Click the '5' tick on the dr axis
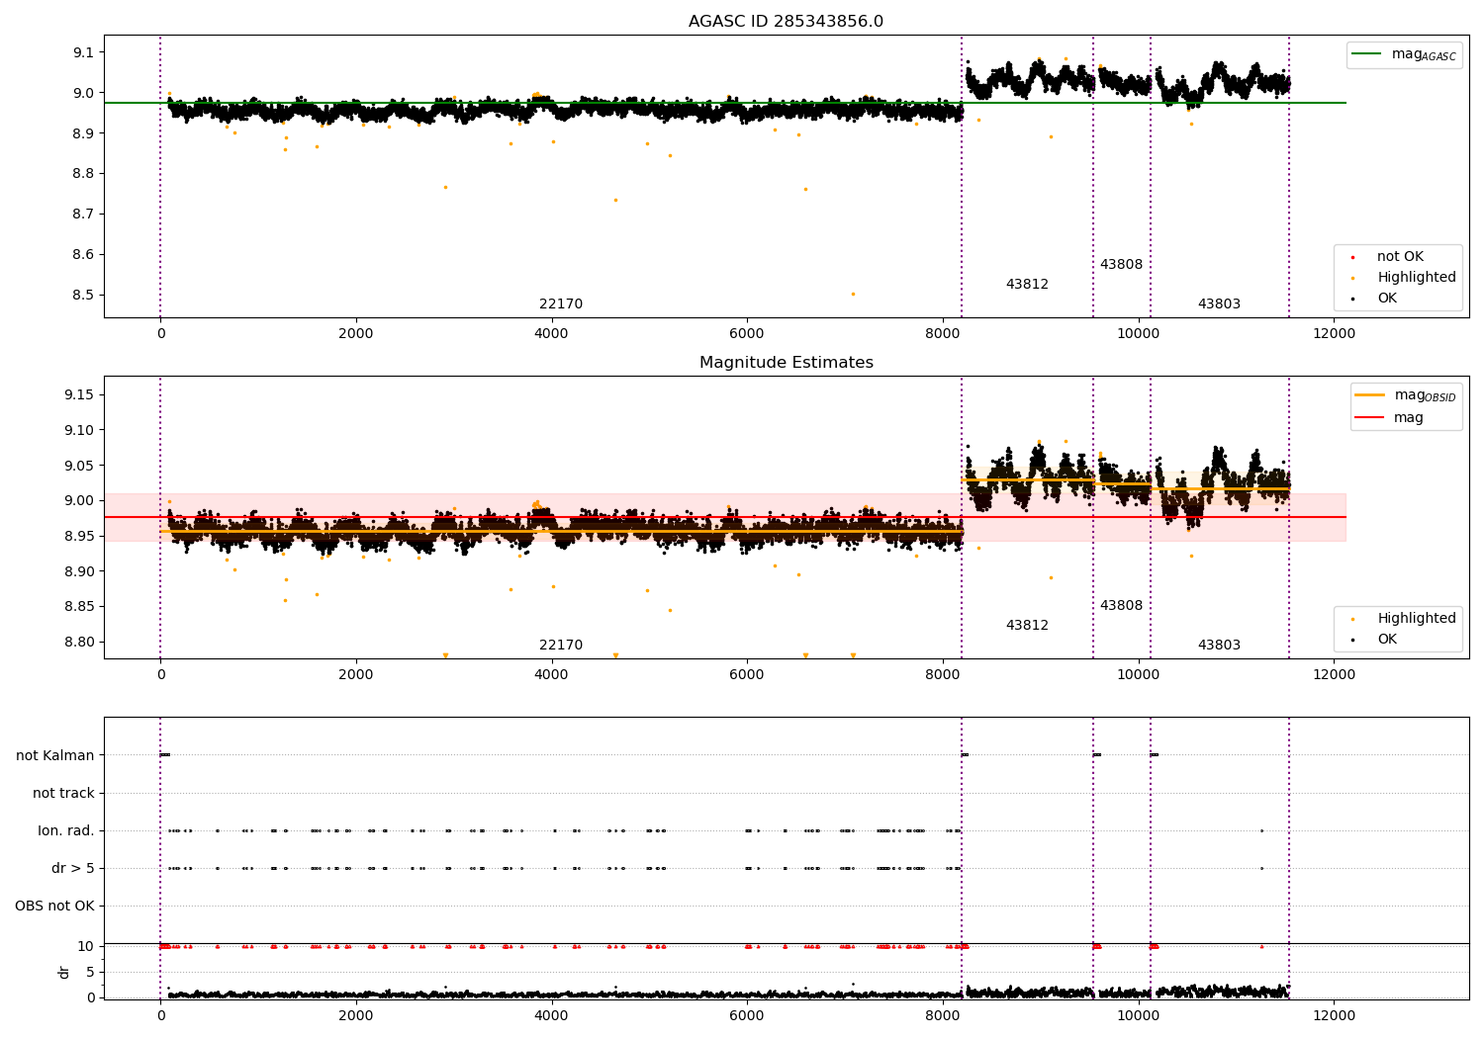 (x=90, y=973)
